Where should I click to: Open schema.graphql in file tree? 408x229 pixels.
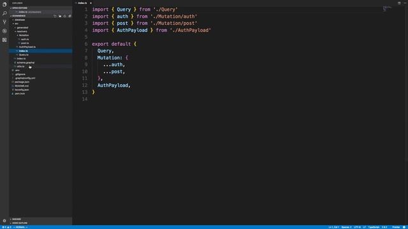click(25, 62)
